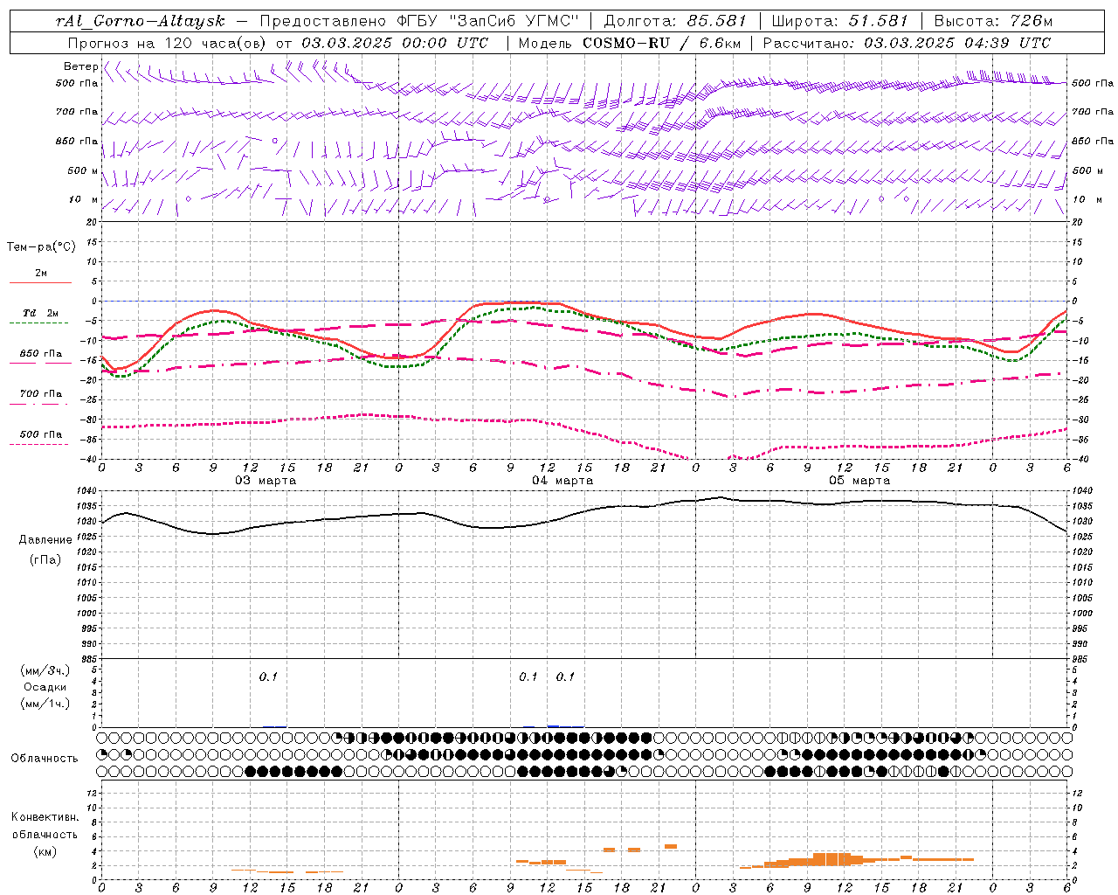The height and width of the screenshot is (895, 1118).
Task: Click the (мм/1ч.) precipitation unit label
Action: 45,704
